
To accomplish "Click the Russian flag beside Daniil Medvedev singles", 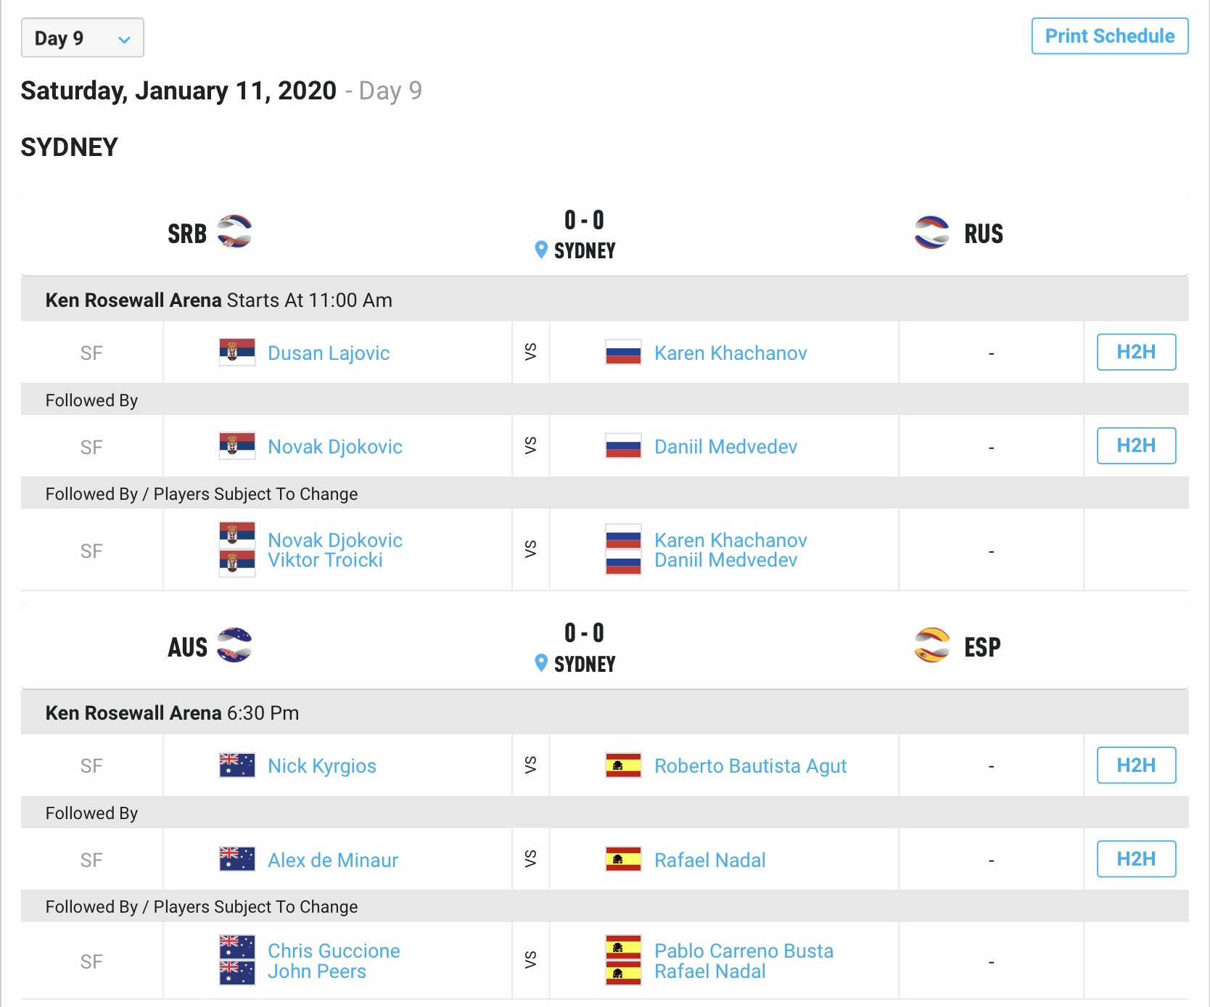I will point(623,446).
